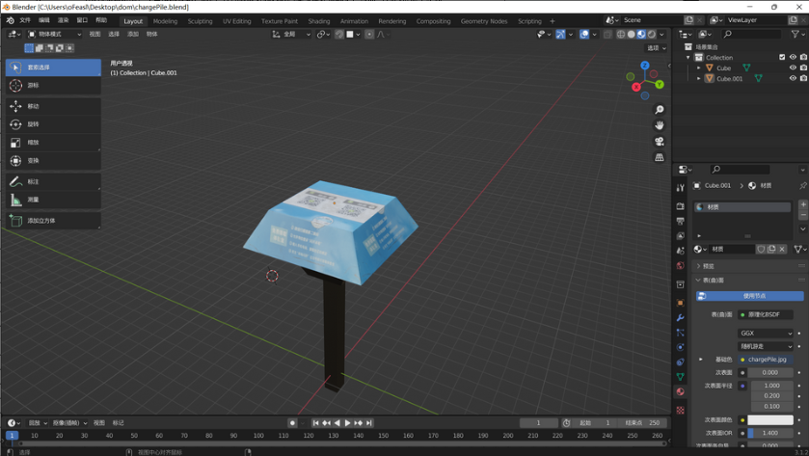
Task: Toggle perspective/orthographic grid icon
Action: 660,157
